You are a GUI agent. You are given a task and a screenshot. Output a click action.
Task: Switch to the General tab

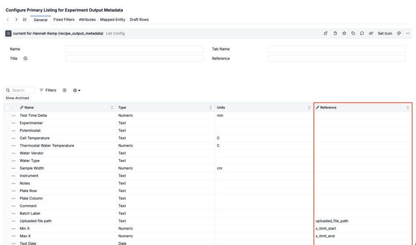41,20
